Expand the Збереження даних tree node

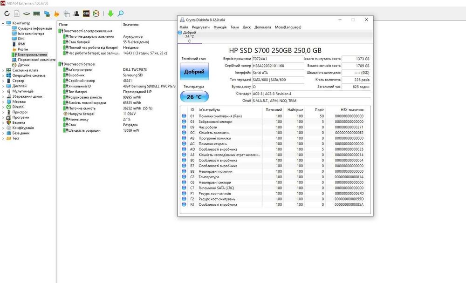3,96
